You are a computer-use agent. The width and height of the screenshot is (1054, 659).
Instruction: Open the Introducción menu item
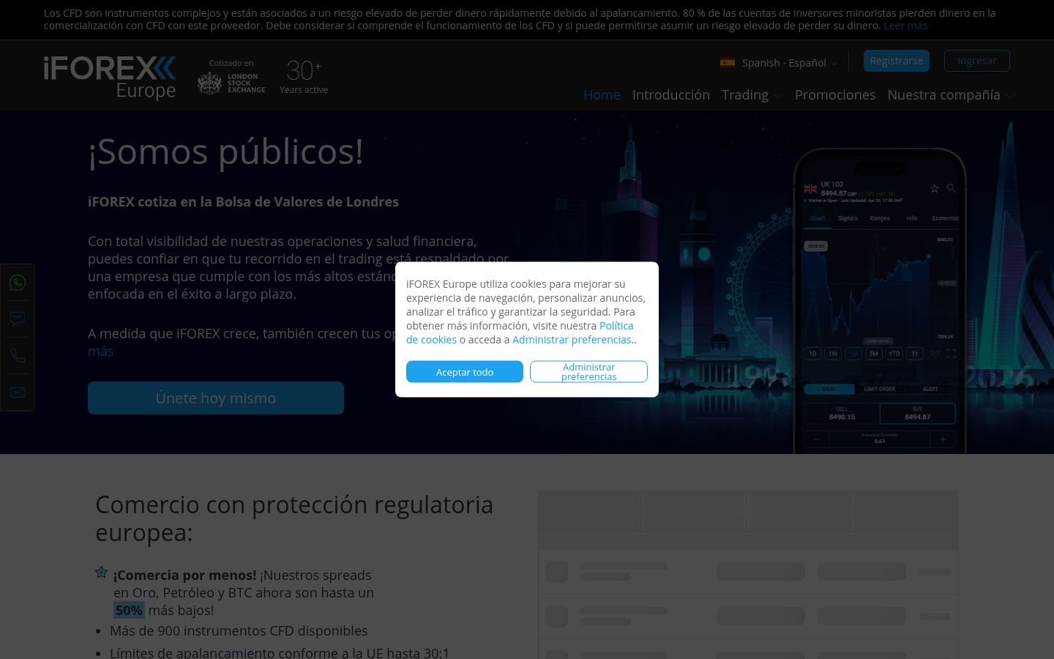[671, 94]
